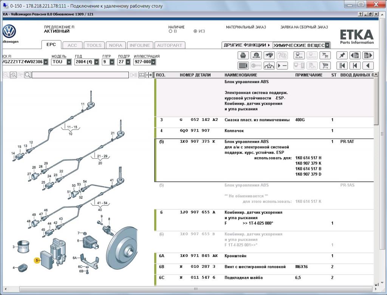387x295 pixels.
Task: Jump to first entry with double-bar arrow
Action: point(342,66)
